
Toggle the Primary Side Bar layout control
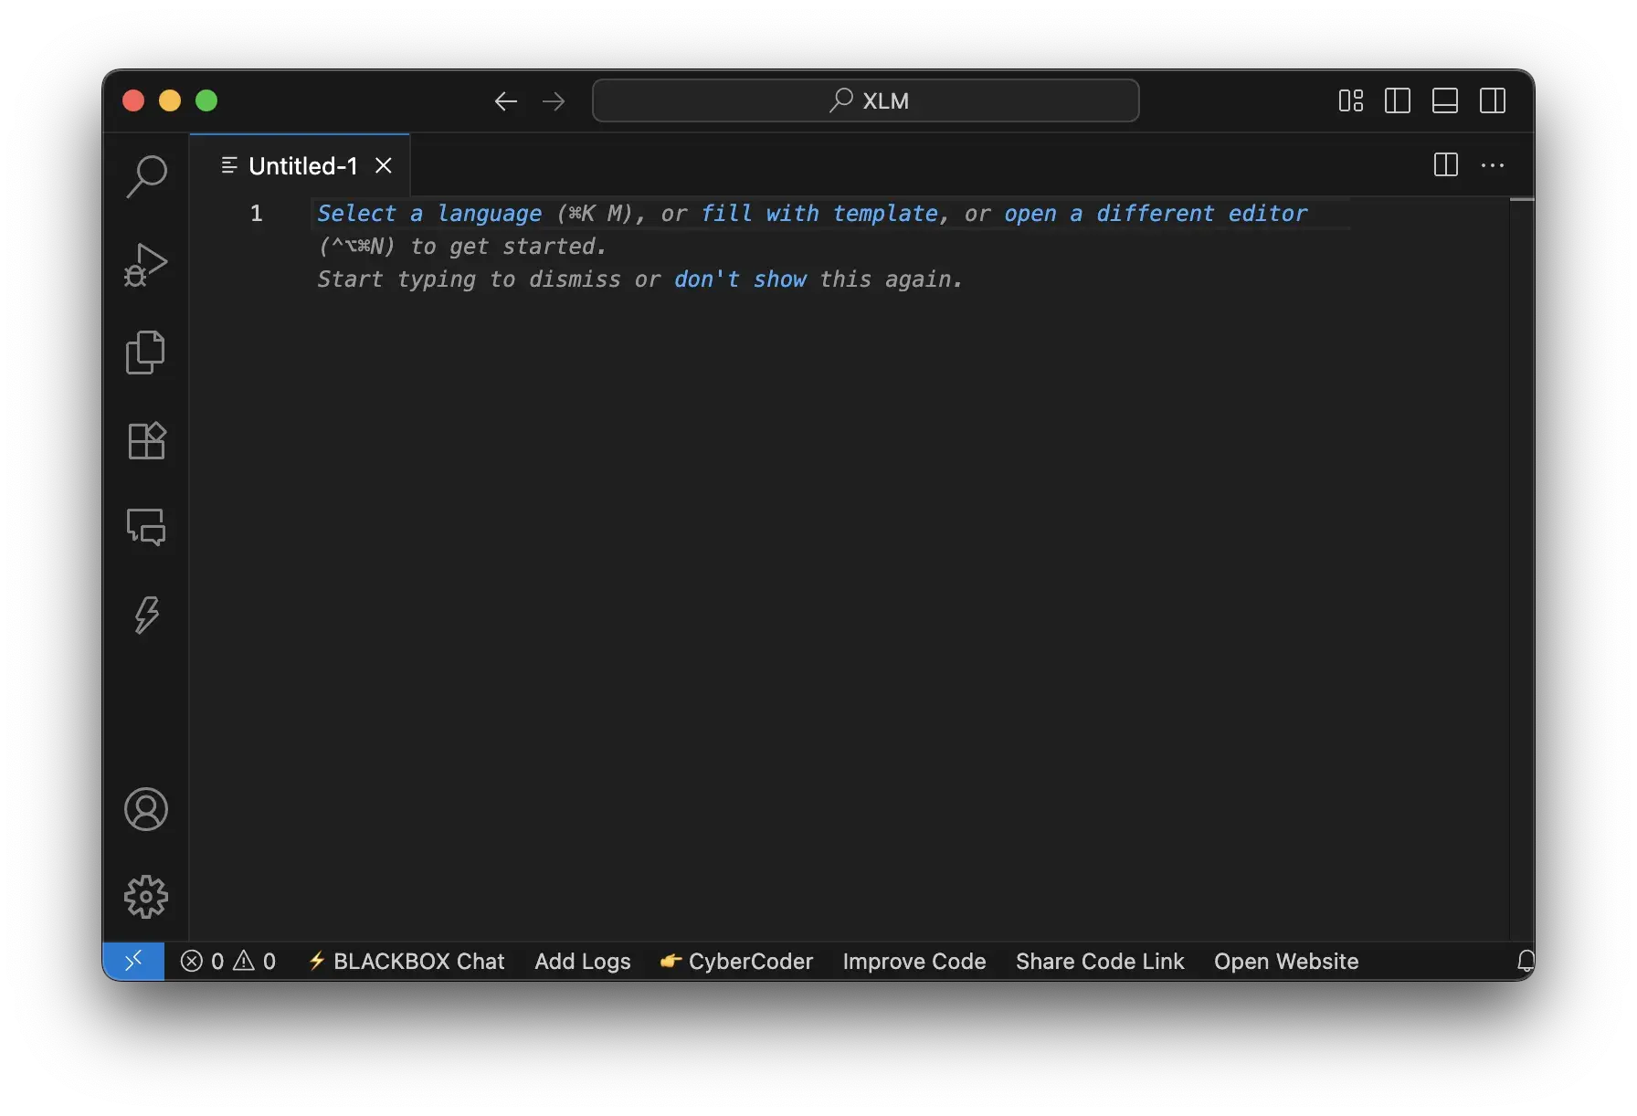[1397, 100]
